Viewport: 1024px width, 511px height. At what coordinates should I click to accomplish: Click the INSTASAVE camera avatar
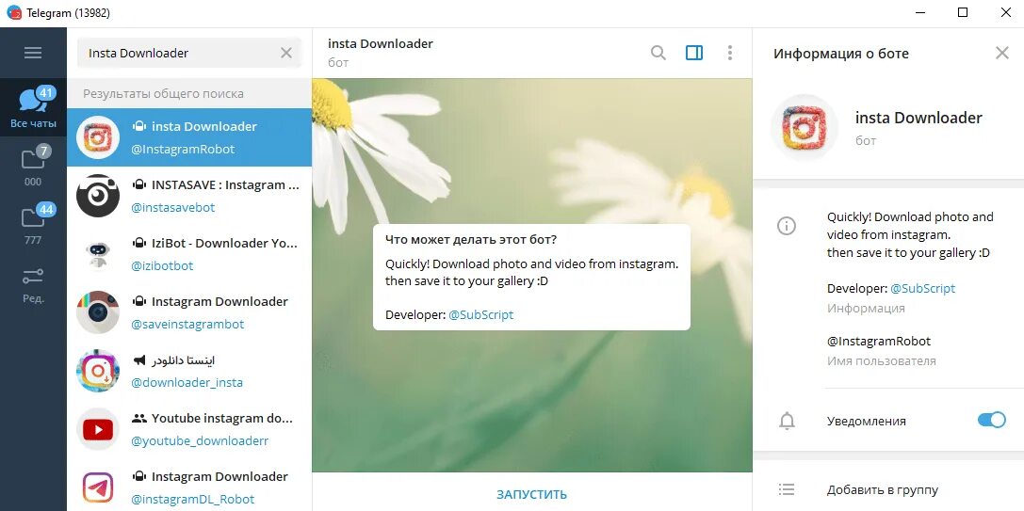[98, 196]
